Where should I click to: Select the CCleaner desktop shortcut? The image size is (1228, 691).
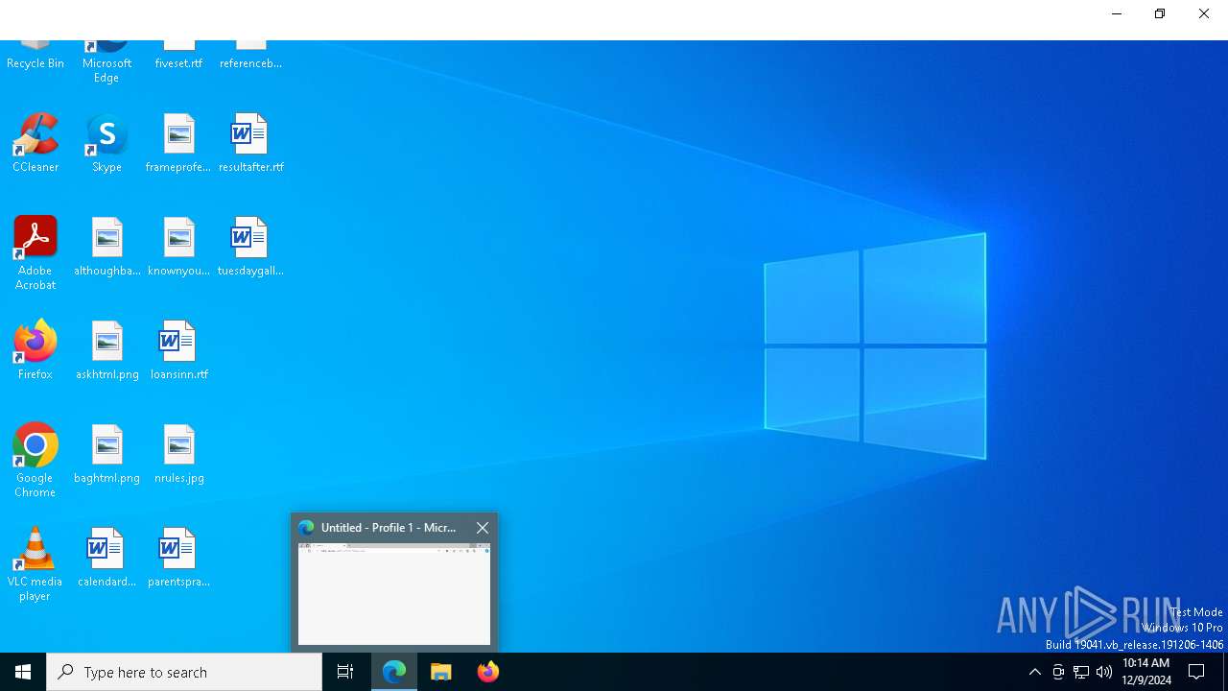pyautogui.click(x=35, y=143)
